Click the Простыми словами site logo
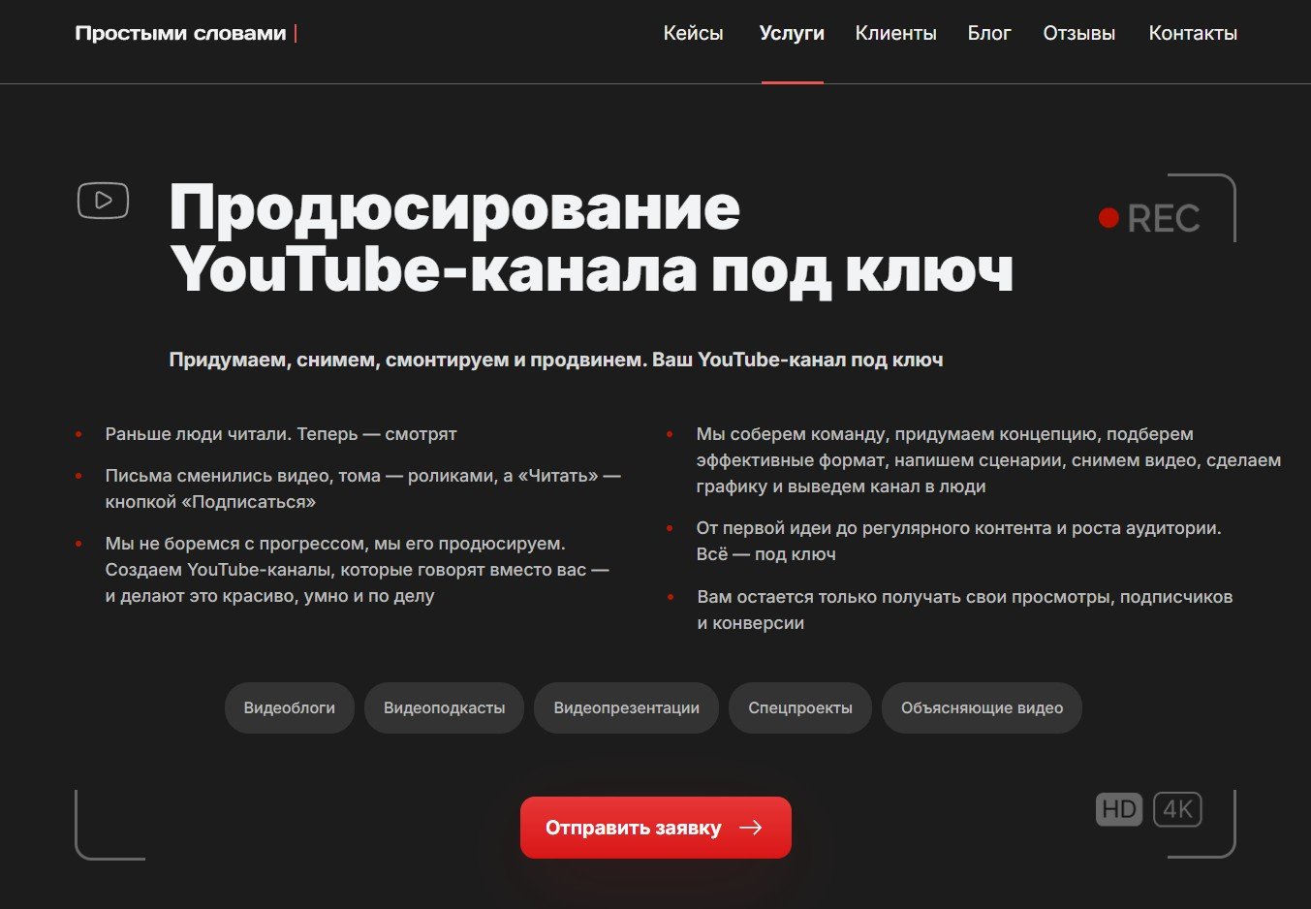The image size is (1311, 909). coord(185,33)
